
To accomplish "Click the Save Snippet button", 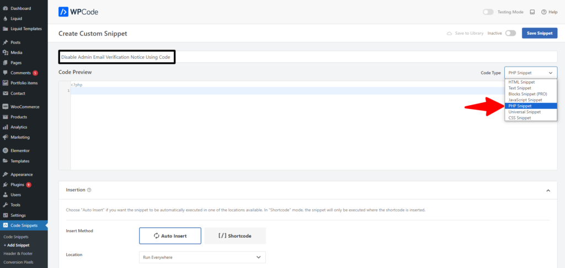I will pos(540,33).
